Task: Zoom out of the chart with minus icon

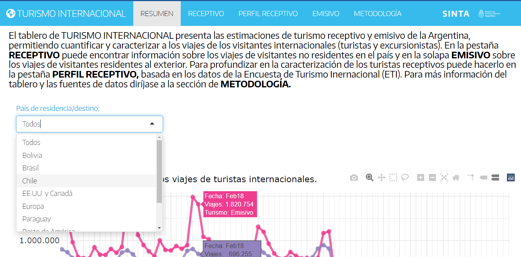Action: click(x=432, y=177)
